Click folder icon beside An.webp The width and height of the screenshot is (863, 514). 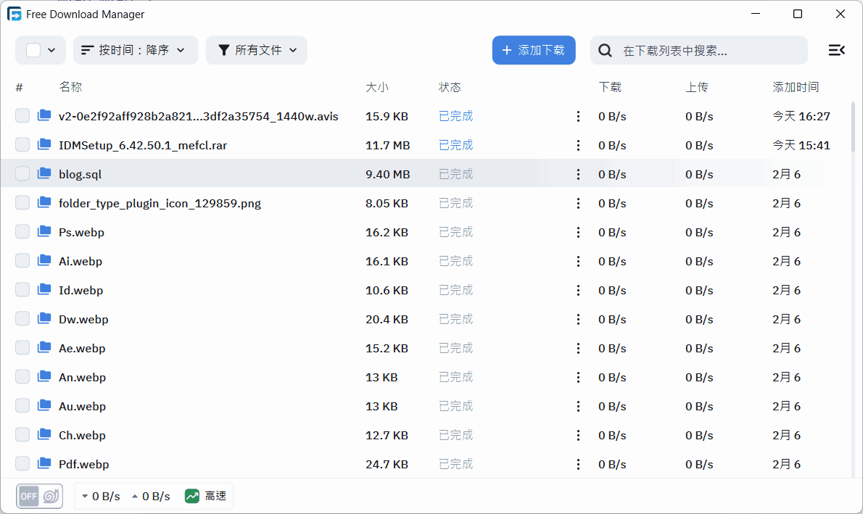44,376
